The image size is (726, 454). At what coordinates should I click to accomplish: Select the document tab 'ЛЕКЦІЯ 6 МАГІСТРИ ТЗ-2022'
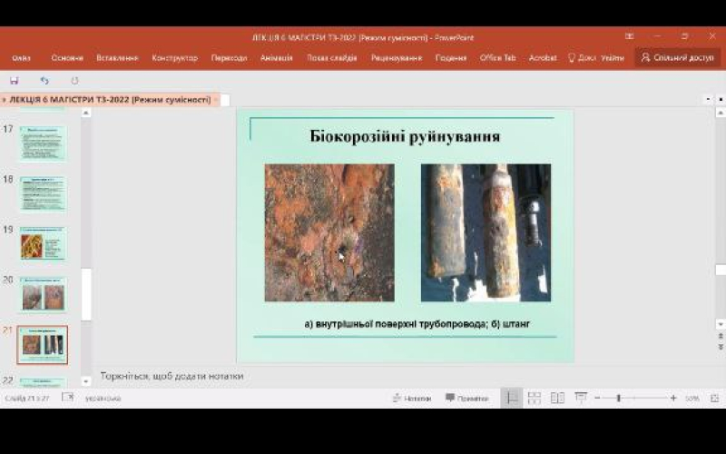point(110,100)
